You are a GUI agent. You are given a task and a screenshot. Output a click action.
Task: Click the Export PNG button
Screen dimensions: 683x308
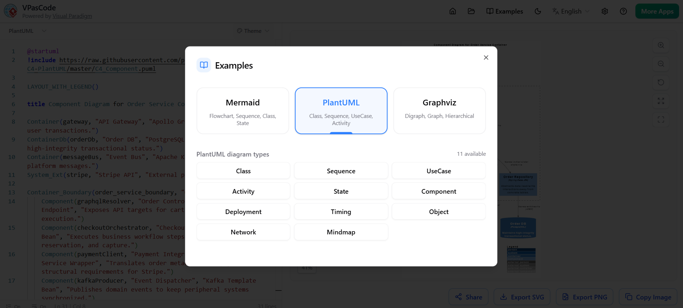tap(585, 297)
